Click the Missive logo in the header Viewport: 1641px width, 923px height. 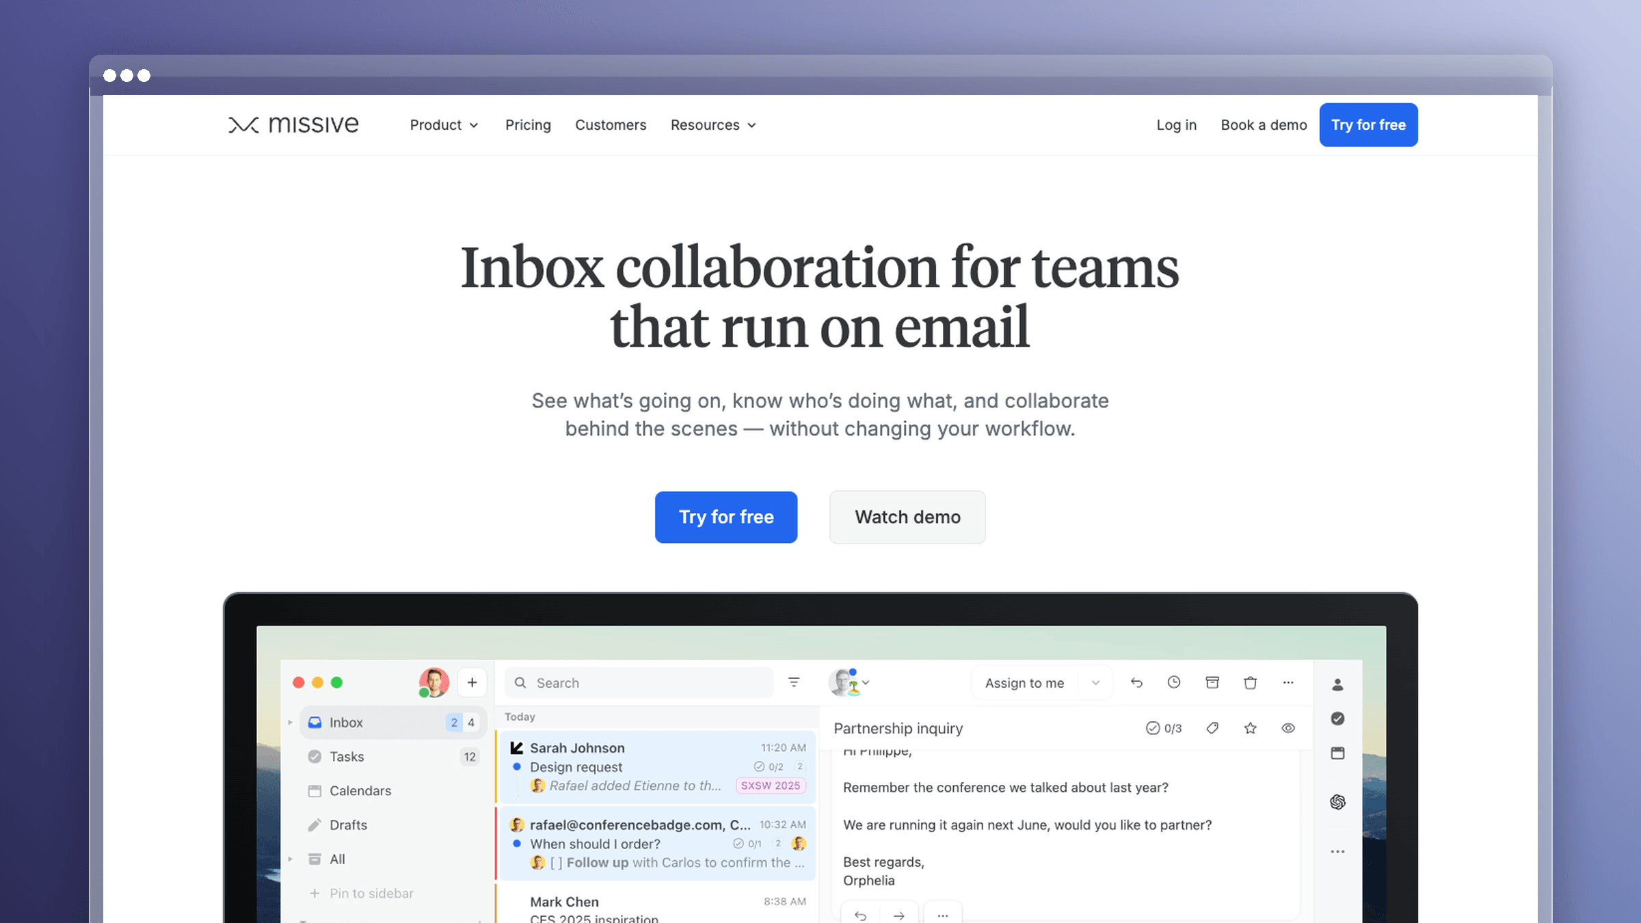click(293, 124)
